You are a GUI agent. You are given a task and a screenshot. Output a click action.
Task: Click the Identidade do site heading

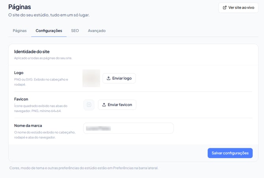coord(32,52)
